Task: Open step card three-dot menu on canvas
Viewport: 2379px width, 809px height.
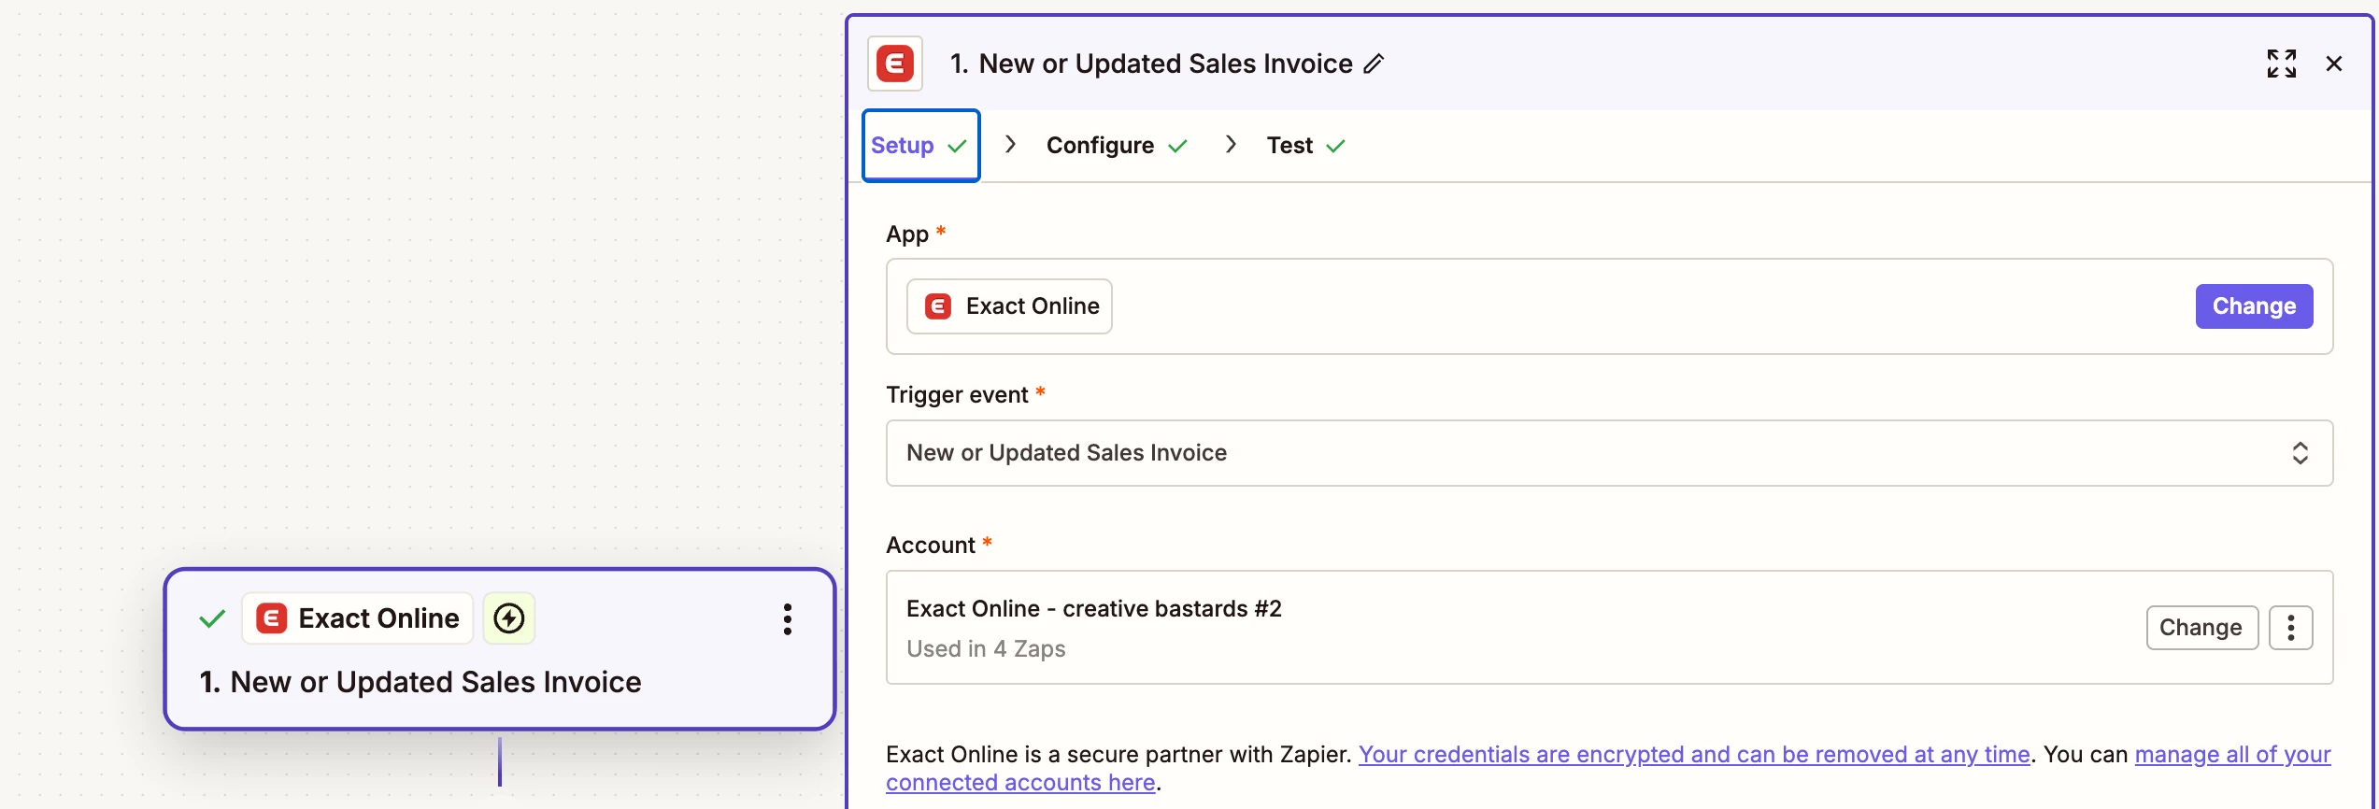Action: [788, 618]
